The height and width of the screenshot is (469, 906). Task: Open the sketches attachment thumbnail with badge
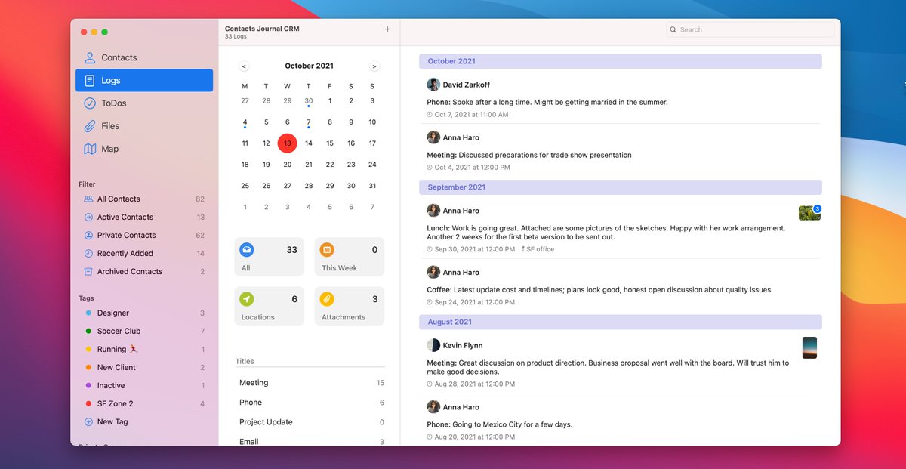(x=809, y=212)
